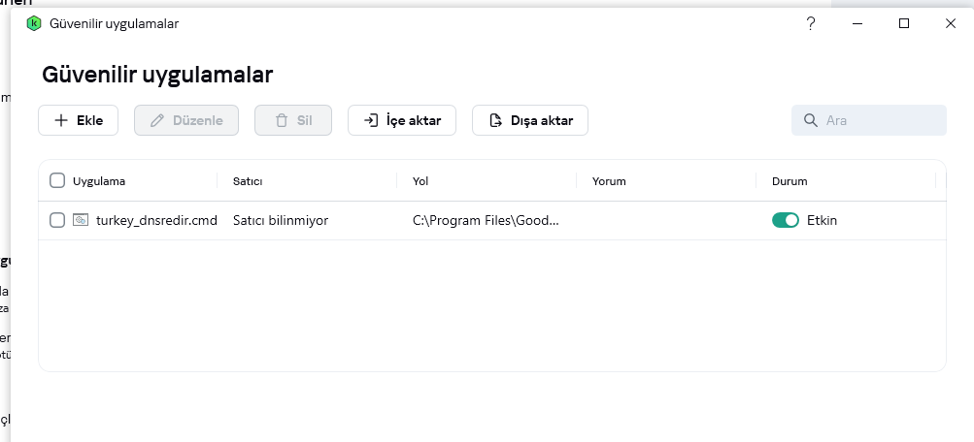Click the Kaspersky logo in title bar
Viewport: 974px width, 442px height.
click(33, 23)
